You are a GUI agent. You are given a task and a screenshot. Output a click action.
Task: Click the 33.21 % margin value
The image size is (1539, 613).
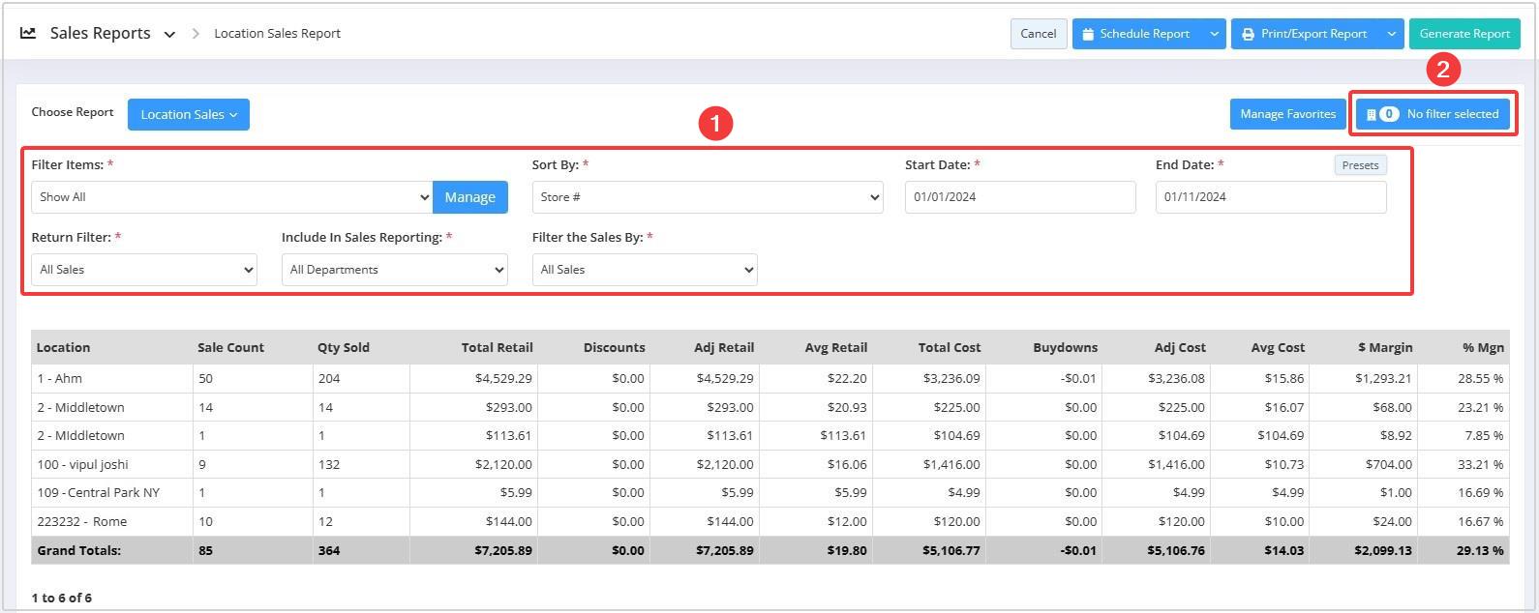(x=1481, y=464)
